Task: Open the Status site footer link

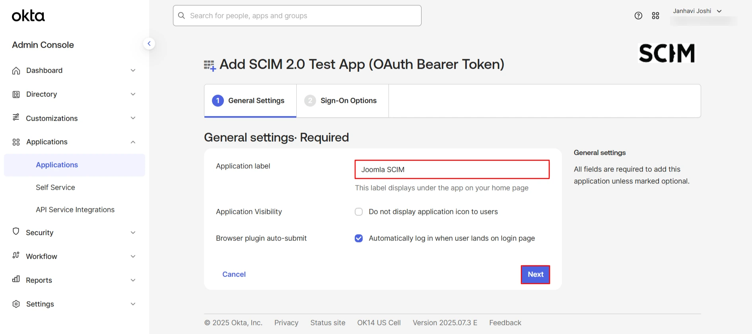Action: pyautogui.click(x=328, y=323)
